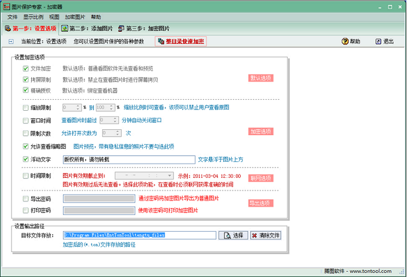Click the 帮助 toolbar button

[351, 41]
